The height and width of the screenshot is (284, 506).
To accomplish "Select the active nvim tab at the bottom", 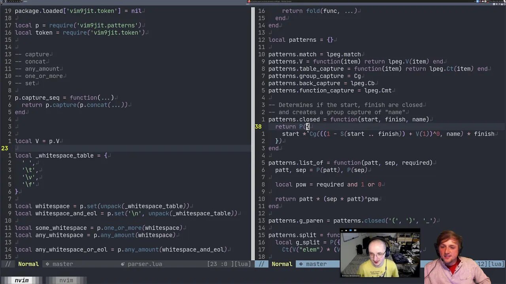I will coord(22,280).
